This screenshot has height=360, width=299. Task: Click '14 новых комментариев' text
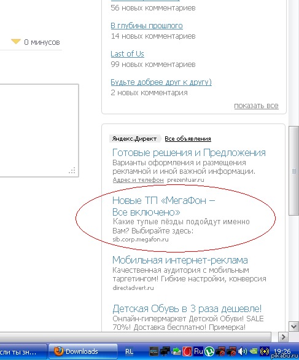pos(153,36)
